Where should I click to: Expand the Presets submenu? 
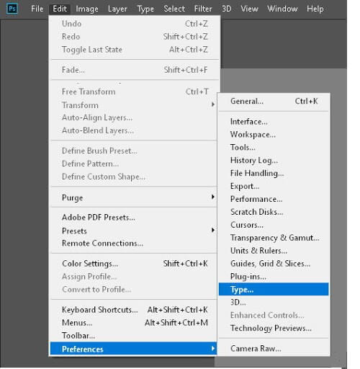point(134,231)
